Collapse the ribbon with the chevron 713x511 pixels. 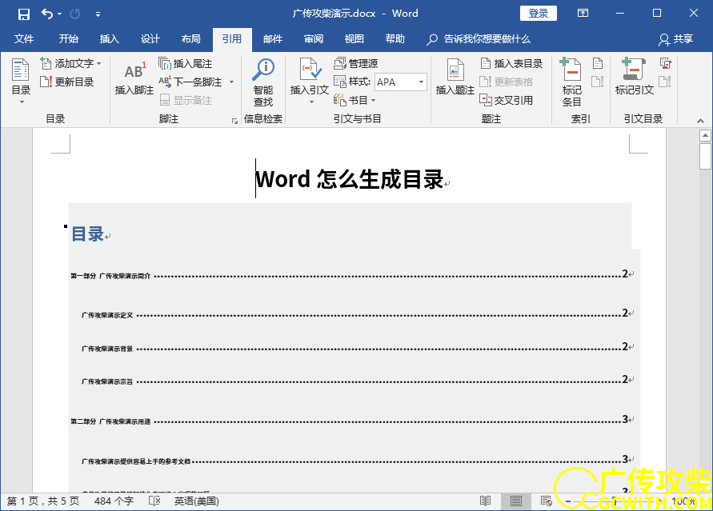click(700, 121)
